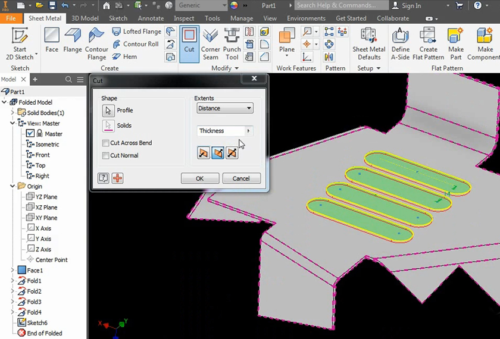Image resolution: width=500 pixels, height=339 pixels.
Task: Expand the Fold1 node
Action: [x=13, y=281]
